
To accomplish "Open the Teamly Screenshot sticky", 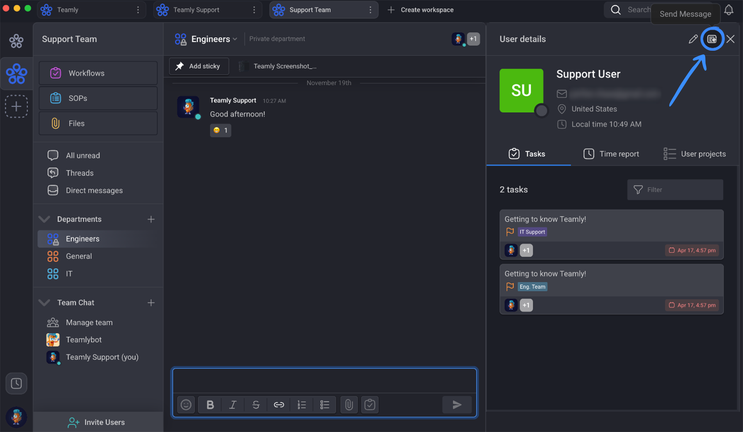I will click(x=278, y=66).
